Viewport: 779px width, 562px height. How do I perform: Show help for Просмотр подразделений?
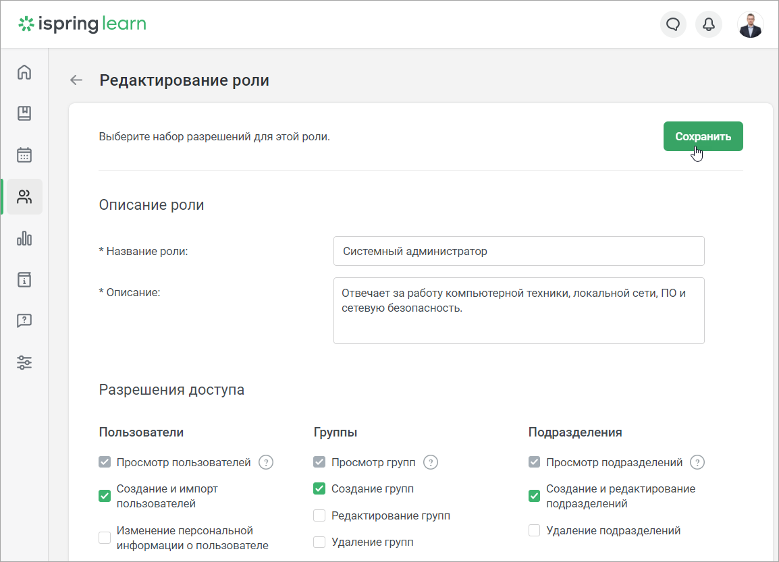(697, 463)
